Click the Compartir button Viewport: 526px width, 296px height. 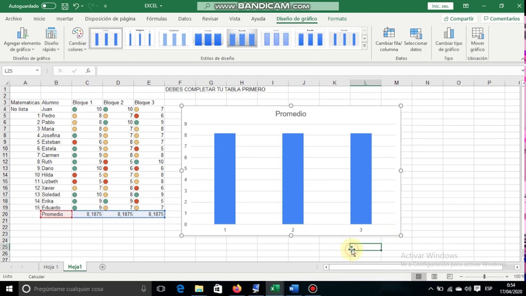459,18
